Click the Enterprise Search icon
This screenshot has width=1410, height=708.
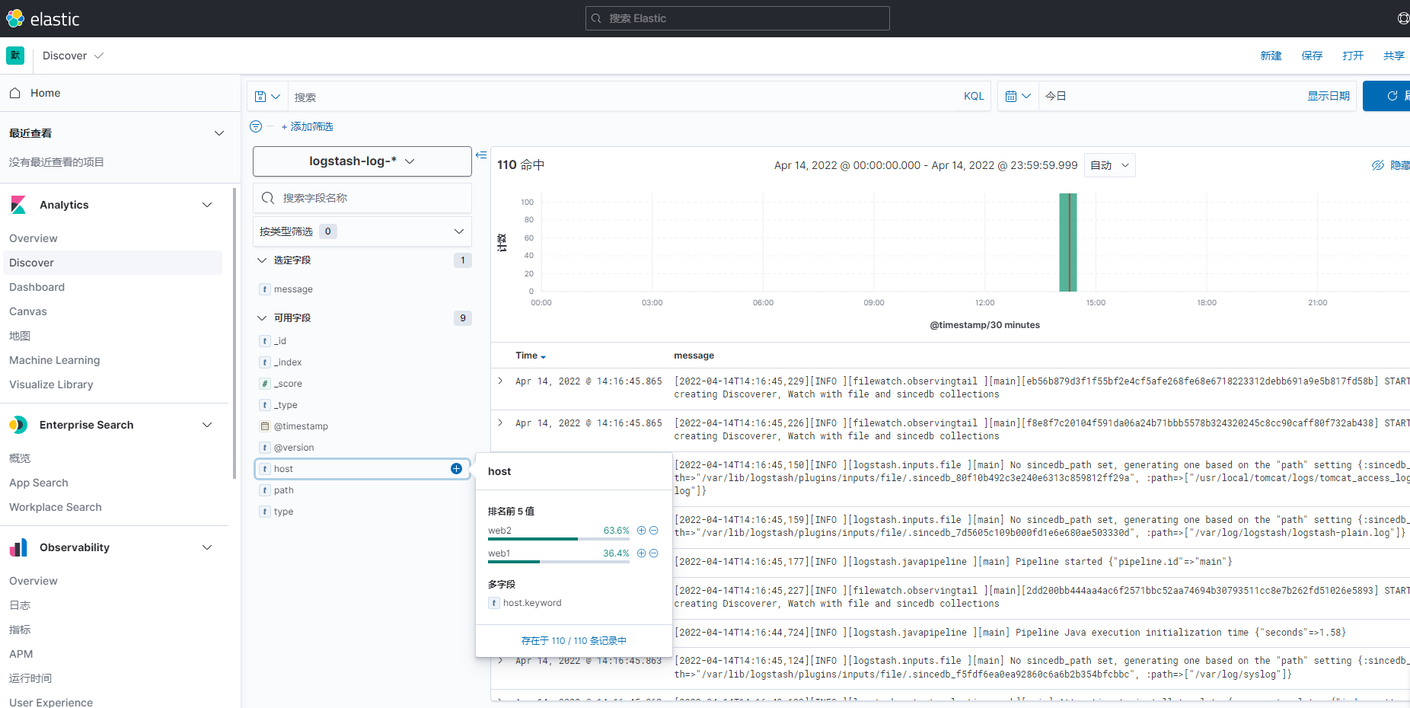[18, 425]
